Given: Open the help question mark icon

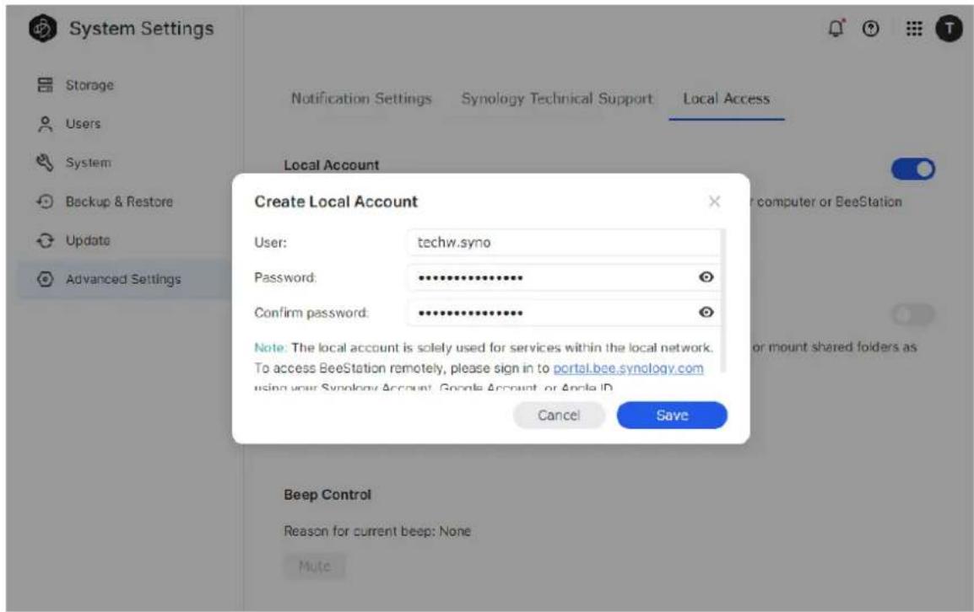Looking at the screenshot, I should click(x=871, y=29).
